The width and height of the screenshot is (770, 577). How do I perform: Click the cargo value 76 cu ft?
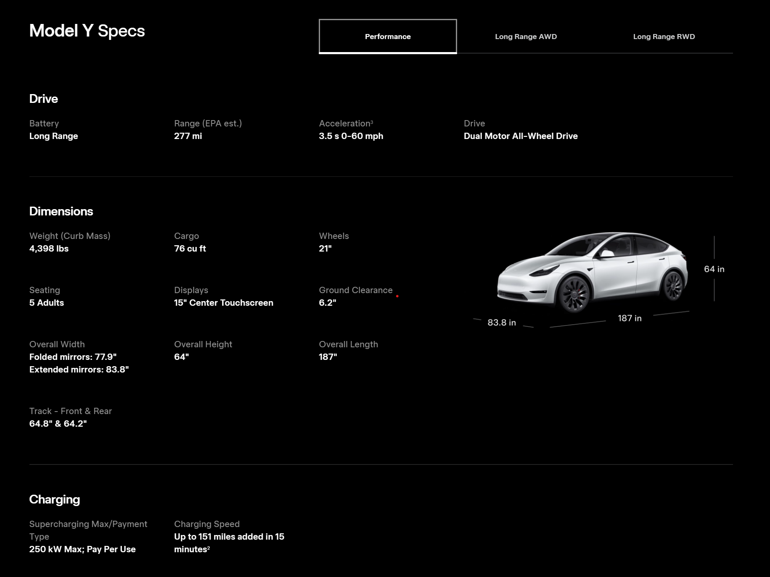(x=190, y=249)
